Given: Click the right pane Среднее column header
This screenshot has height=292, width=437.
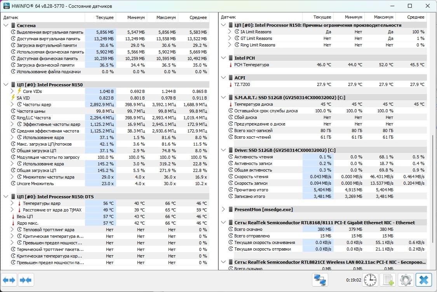Looking at the screenshot, I should [411, 17].
